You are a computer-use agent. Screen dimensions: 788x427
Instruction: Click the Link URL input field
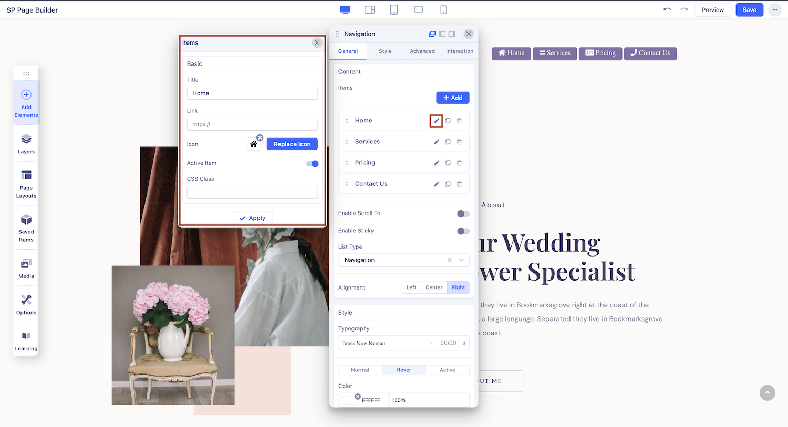(x=252, y=124)
